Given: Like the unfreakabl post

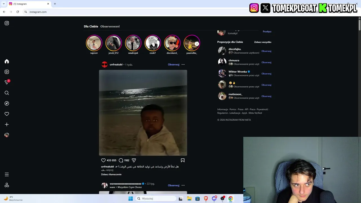Looking at the screenshot, I should point(103,160).
